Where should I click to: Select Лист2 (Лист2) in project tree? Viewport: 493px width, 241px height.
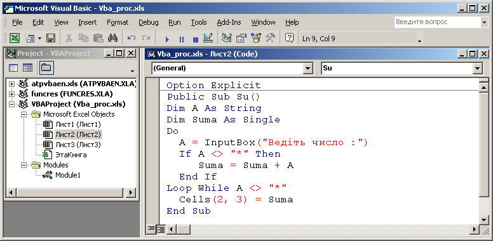[x=78, y=134]
